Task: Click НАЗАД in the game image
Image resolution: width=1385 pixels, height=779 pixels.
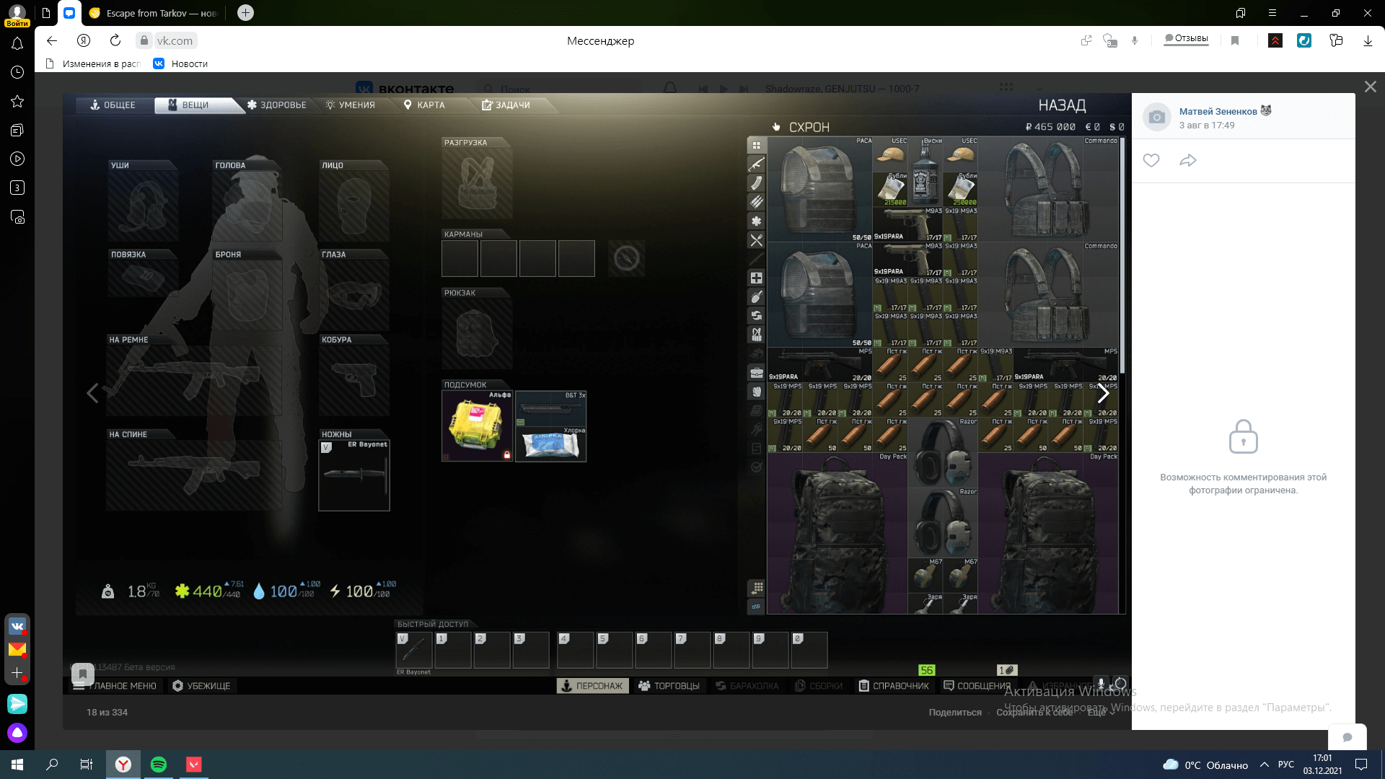Action: pyautogui.click(x=1062, y=105)
